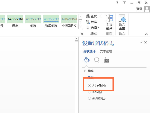Open the Styles pane dialog launcher
The image size is (150, 113).
tap(82, 34)
